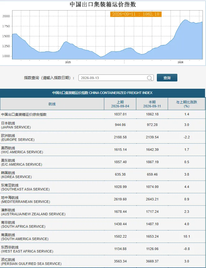Click the Mediterranean Service row label

click(x=26, y=200)
